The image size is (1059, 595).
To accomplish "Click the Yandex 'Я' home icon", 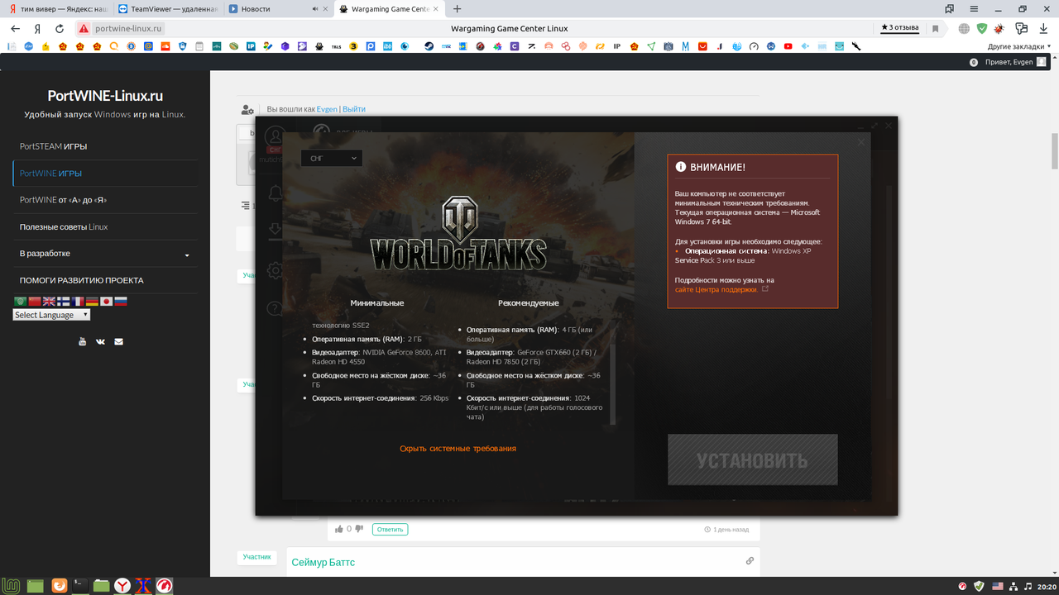I will point(37,28).
